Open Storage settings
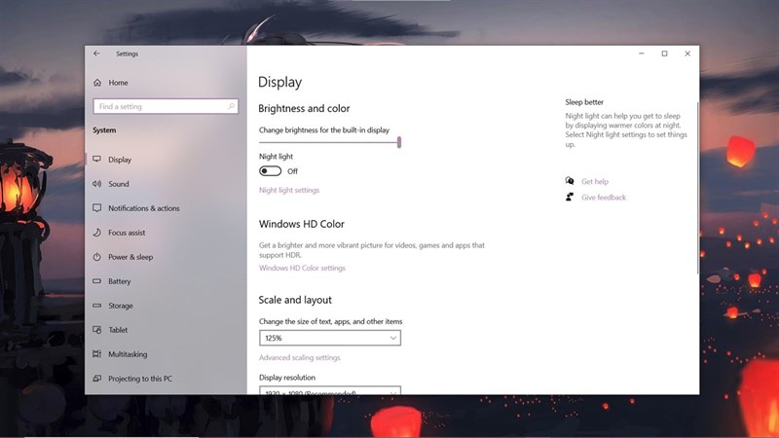The image size is (779, 438). (121, 306)
